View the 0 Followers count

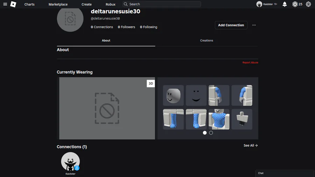126,27
